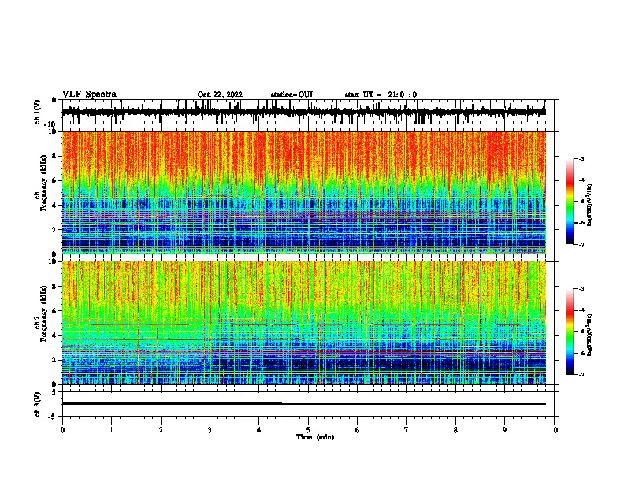Click the "-7" label on ch.2 color bar
The height and width of the screenshot is (482, 624).
pyautogui.click(x=581, y=374)
